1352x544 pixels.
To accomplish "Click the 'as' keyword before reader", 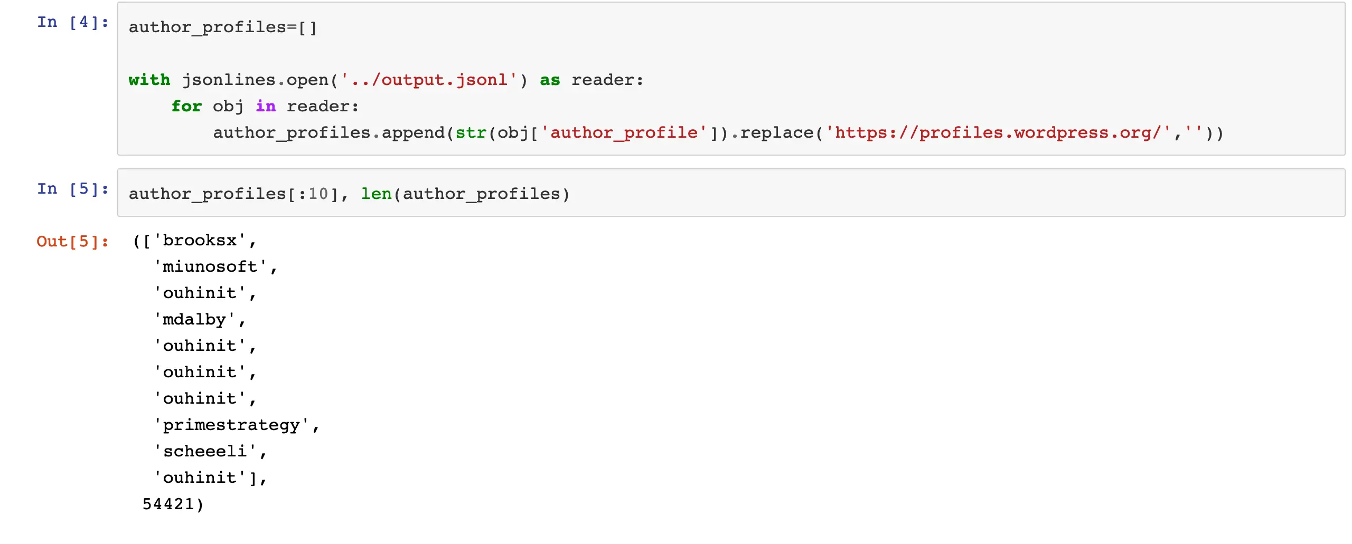I will coord(550,80).
